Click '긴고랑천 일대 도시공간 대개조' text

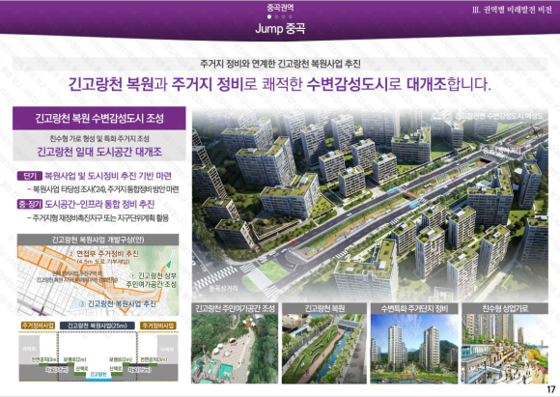pos(99,152)
